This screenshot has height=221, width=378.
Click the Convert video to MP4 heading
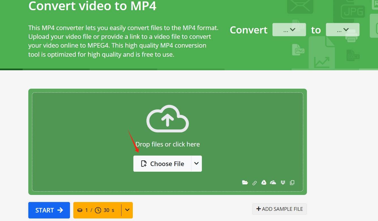click(92, 6)
